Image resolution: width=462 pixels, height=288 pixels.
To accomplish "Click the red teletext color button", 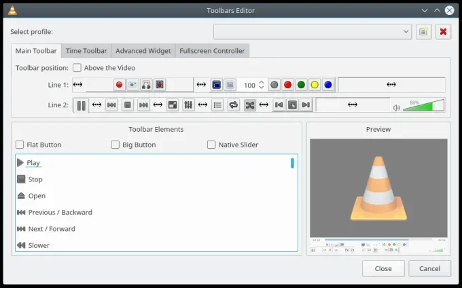I will click(x=287, y=85).
